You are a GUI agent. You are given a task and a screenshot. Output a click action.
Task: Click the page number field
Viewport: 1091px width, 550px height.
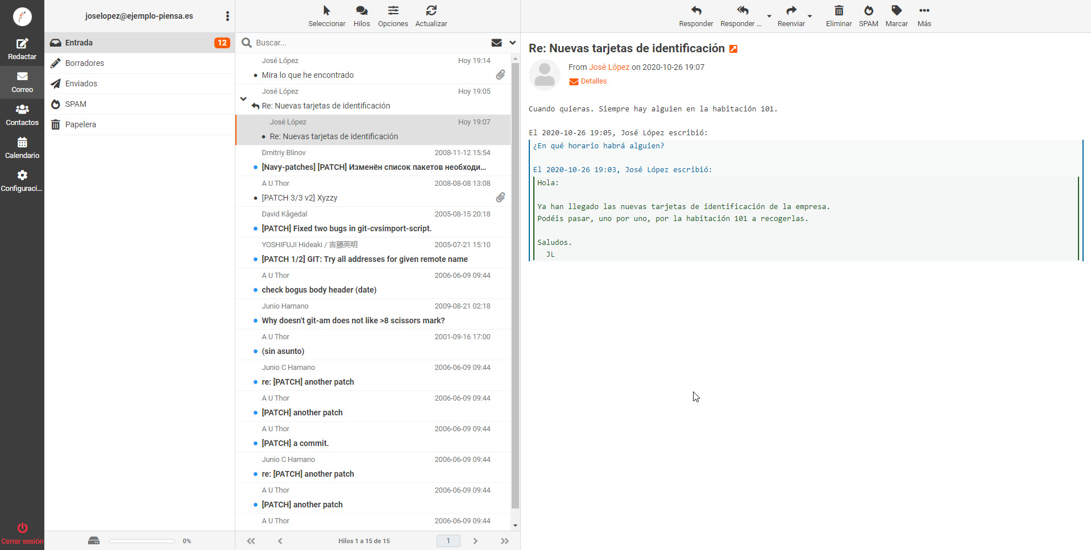pos(448,541)
